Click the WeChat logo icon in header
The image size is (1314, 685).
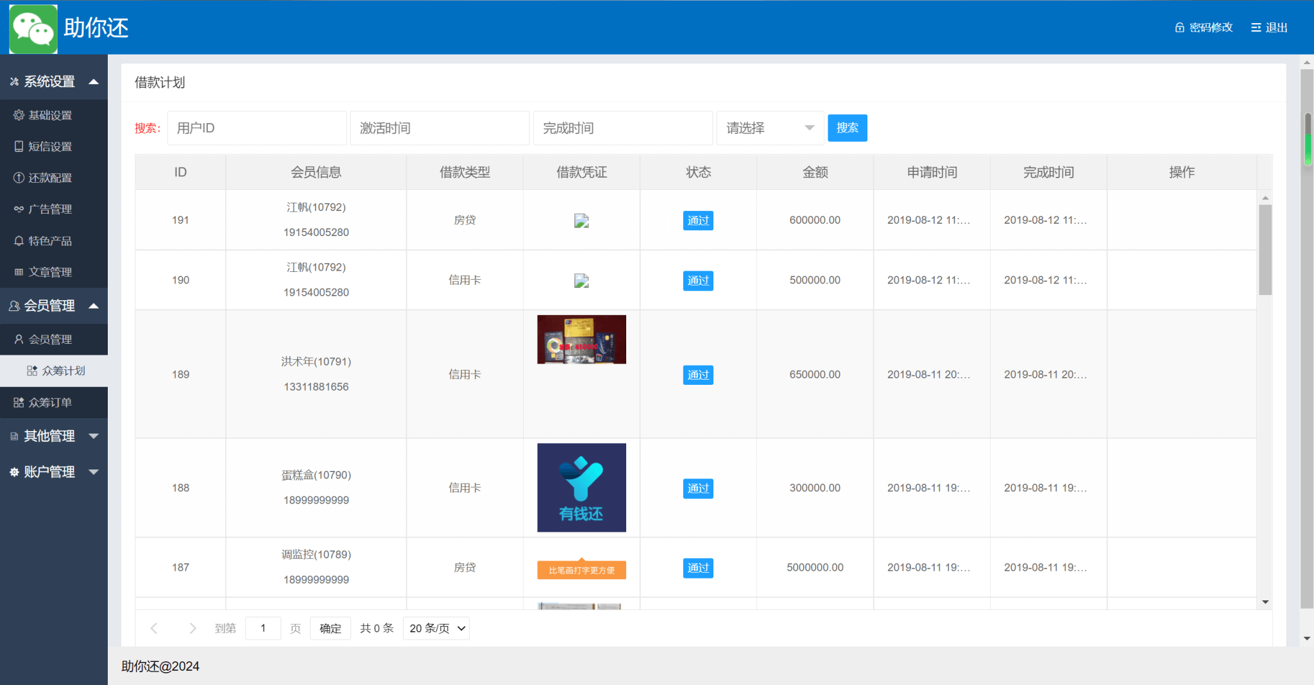click(33, 29)
